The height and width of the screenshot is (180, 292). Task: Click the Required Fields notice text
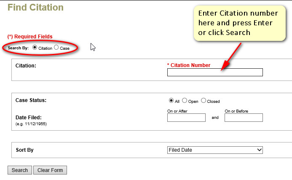(30, 37)
